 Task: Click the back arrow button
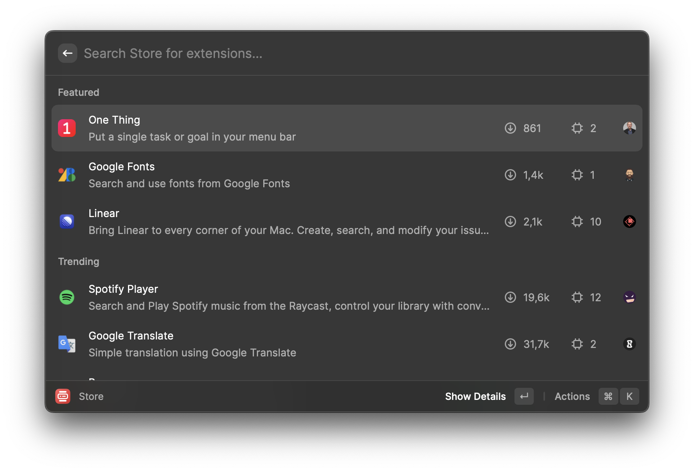68,53
